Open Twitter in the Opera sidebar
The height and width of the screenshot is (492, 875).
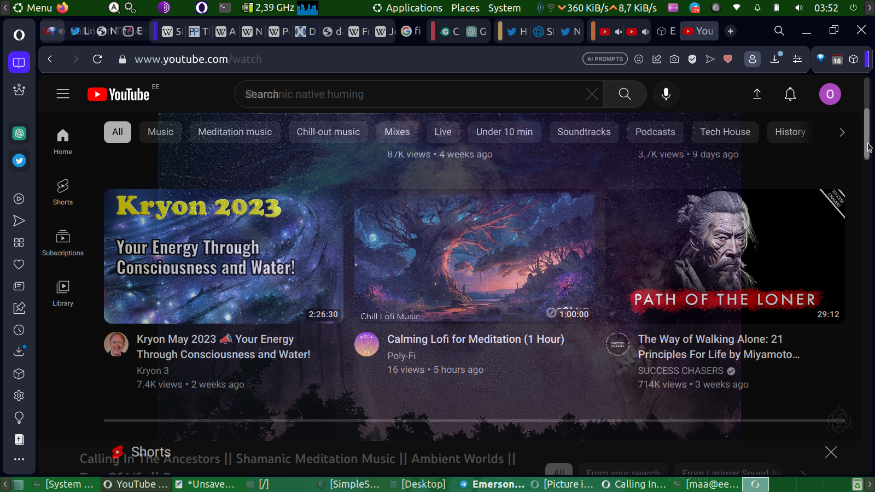point(19,161)
